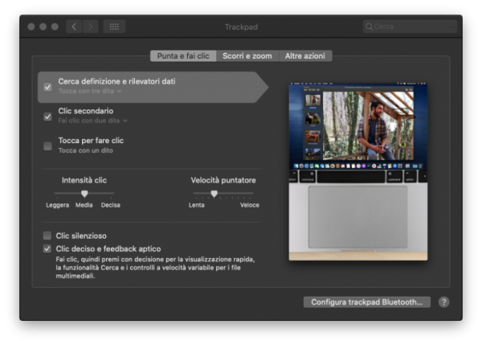482x345 pixels.
Task: Toggle Clic secondario checkbox
Action: click(x=47, y=117)
